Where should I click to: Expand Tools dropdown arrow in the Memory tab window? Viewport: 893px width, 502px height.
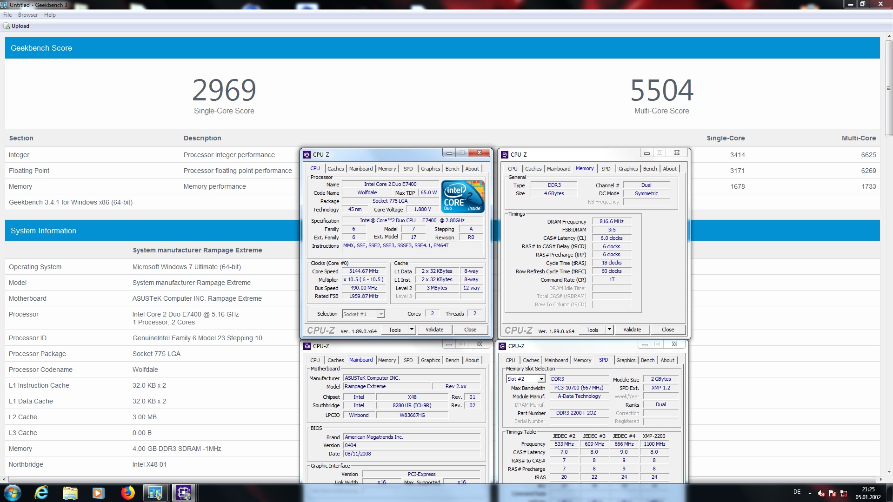pos(609,330)
